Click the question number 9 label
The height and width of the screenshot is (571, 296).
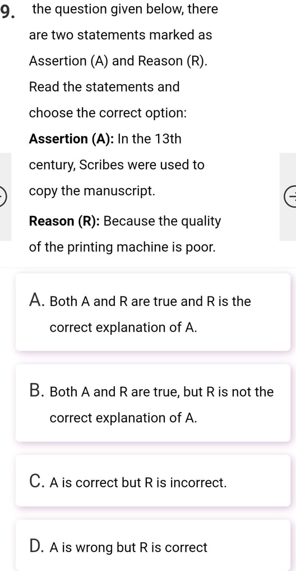(x=7, y=12)
